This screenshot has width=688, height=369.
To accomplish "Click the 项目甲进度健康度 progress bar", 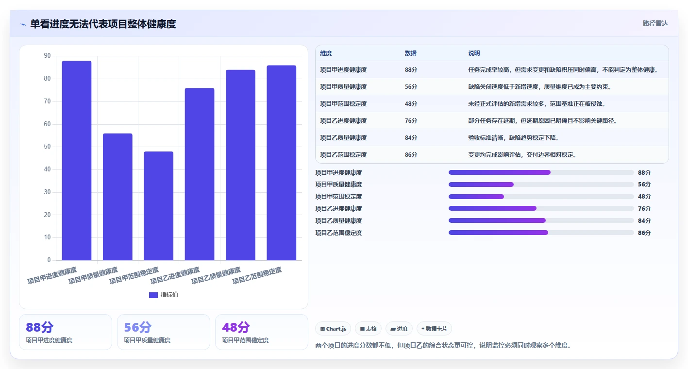I will pos(541,172).
